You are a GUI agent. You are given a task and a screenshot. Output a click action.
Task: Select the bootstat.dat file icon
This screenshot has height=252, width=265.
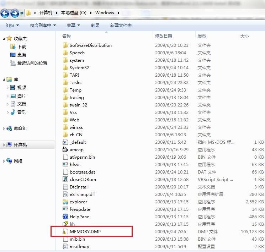click(x=65, y=172)
